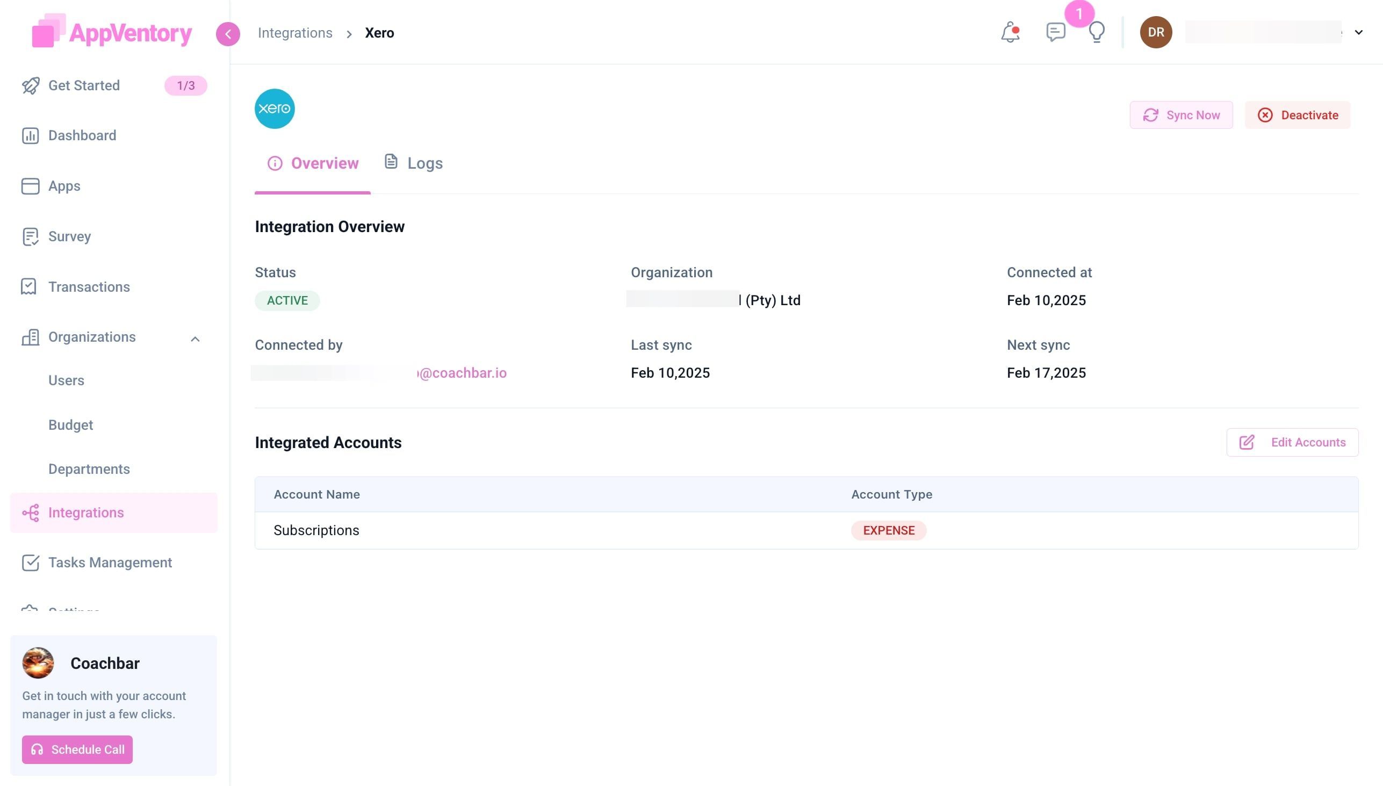Open the coachbar.io email link
Screen dimensions: 1383x786
(x=463, y=373)
